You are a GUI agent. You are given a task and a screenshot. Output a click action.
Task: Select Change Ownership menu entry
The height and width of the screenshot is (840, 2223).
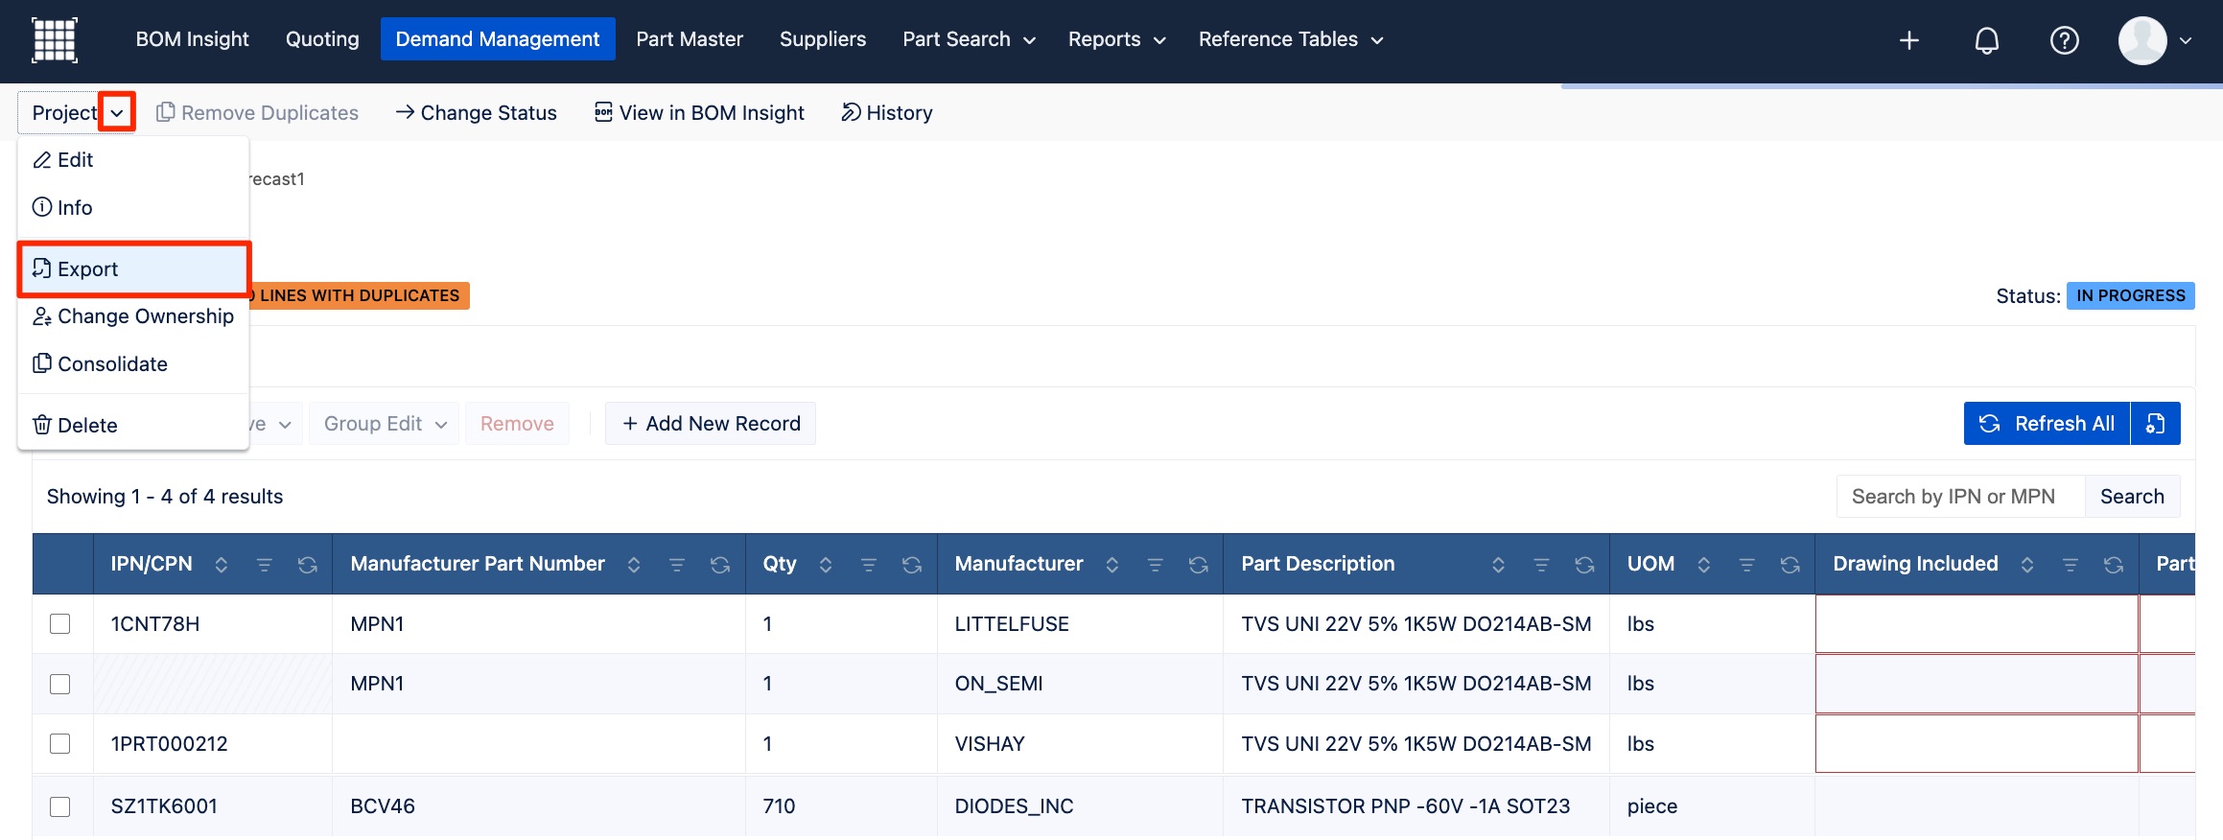[x=133, y=316]
